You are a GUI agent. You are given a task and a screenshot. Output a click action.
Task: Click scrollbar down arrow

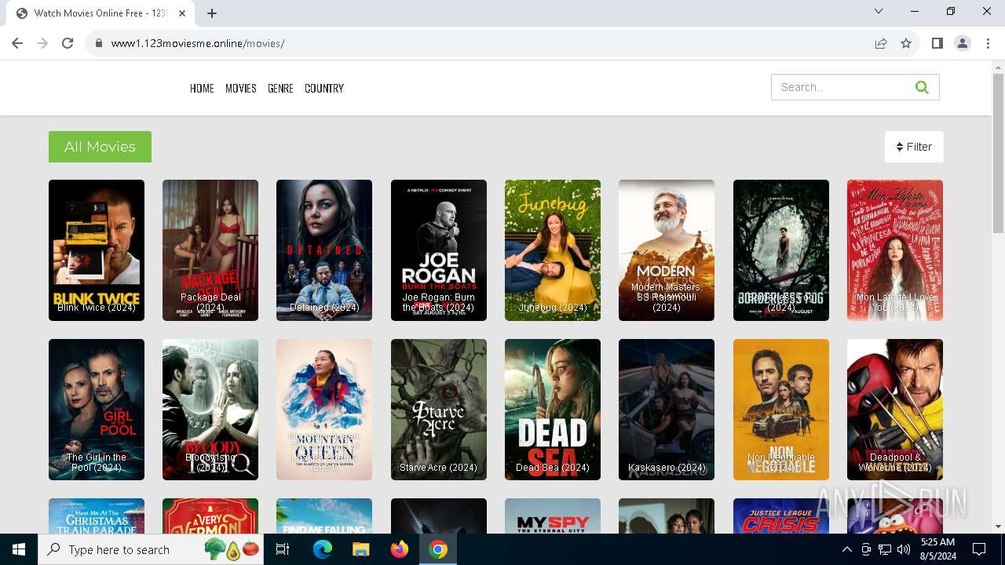998,527
